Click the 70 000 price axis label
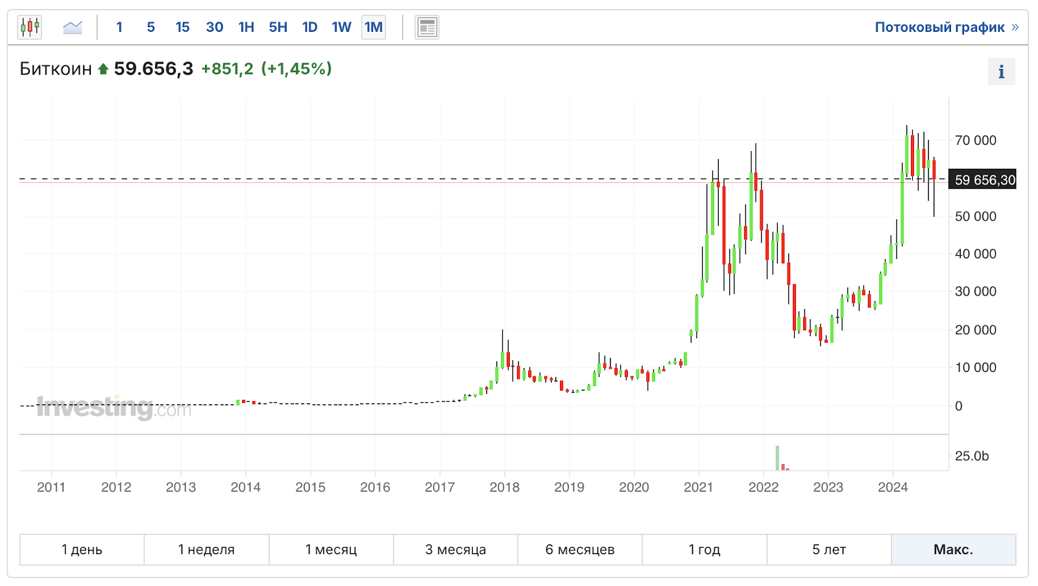 click(x=976, y=140)
